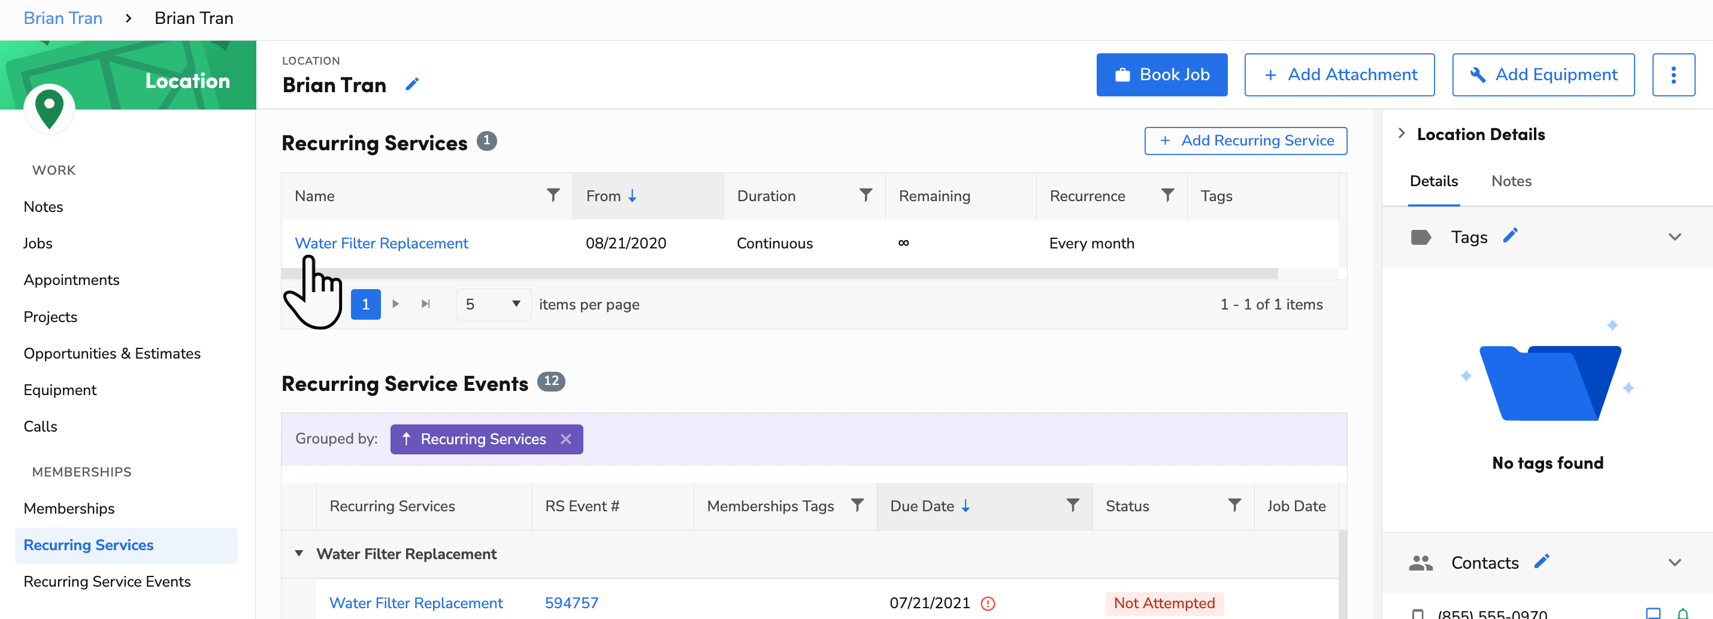Click the Continuous duration cell

774,243
